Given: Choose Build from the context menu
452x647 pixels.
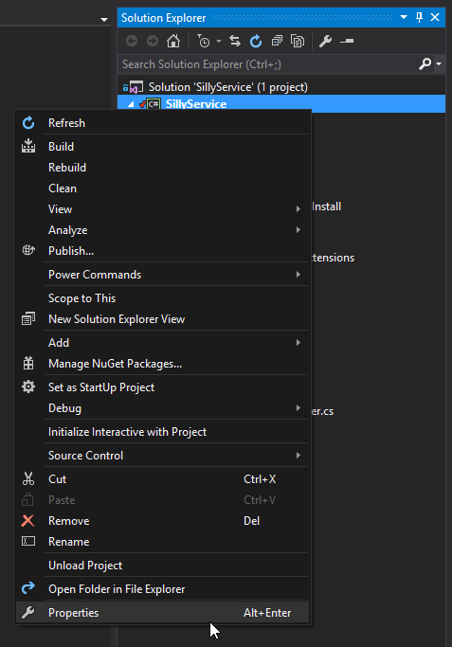Looking at the screenshot, I should tap(162, 147).
